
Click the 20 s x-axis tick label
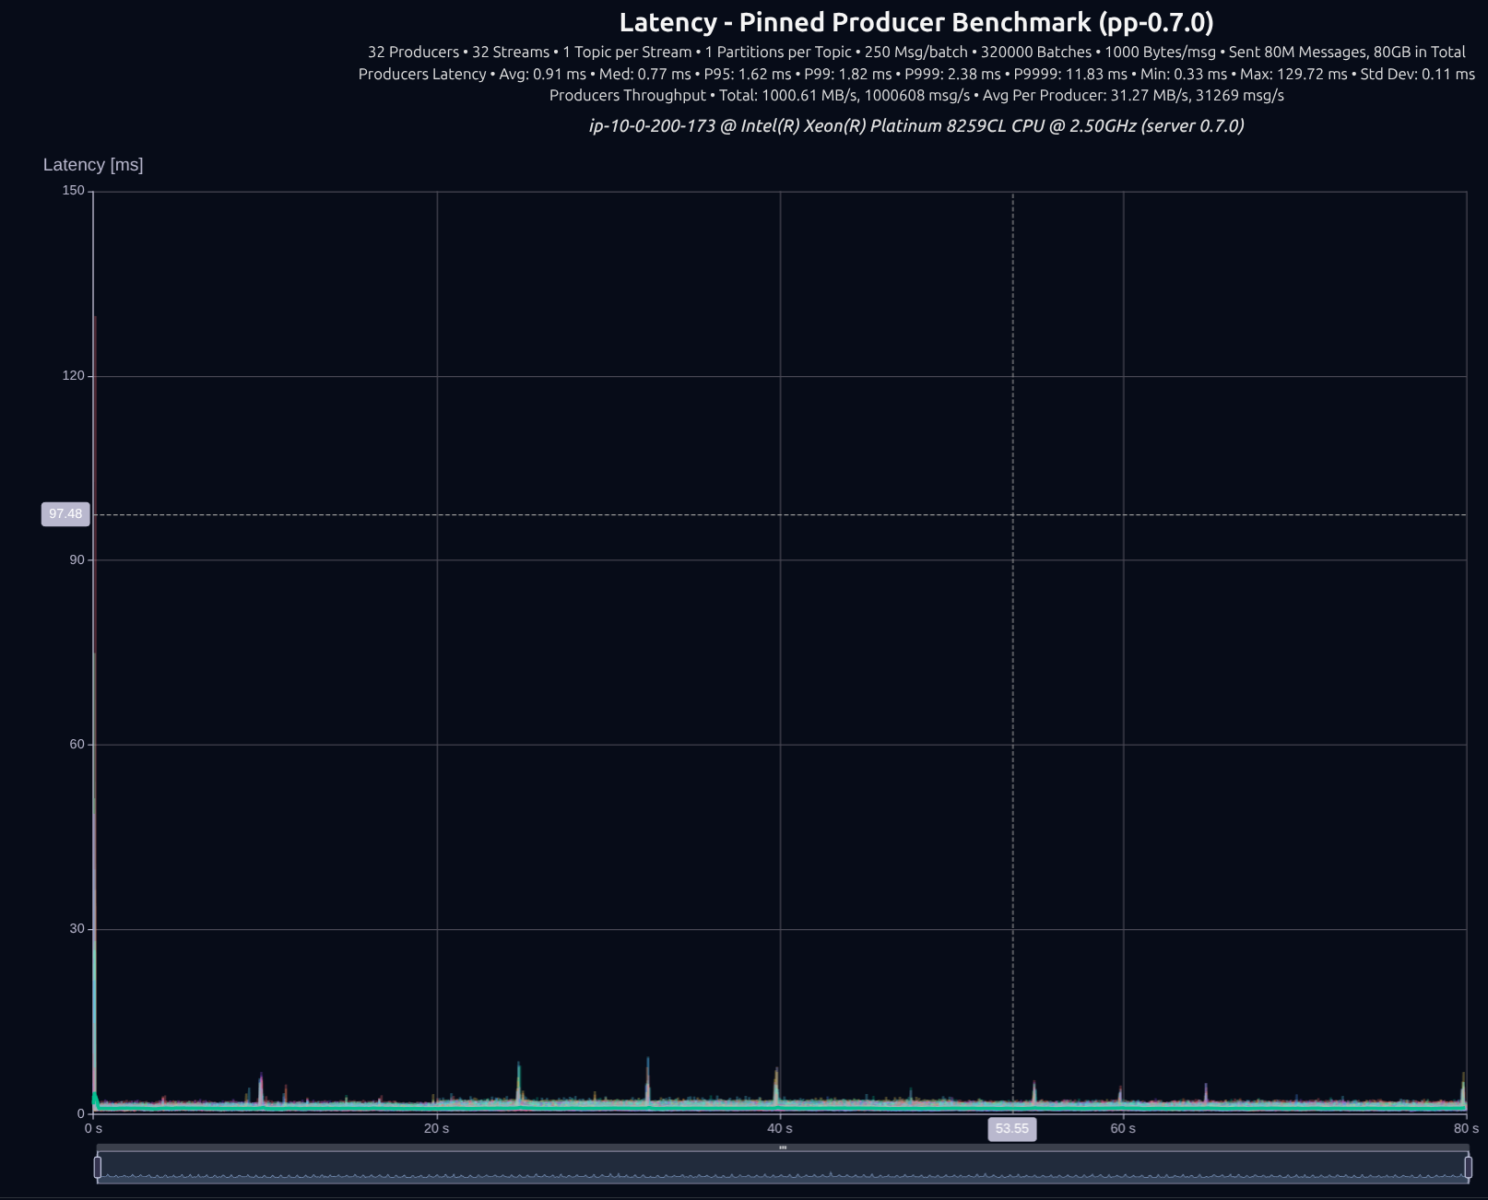point(437,1129)
